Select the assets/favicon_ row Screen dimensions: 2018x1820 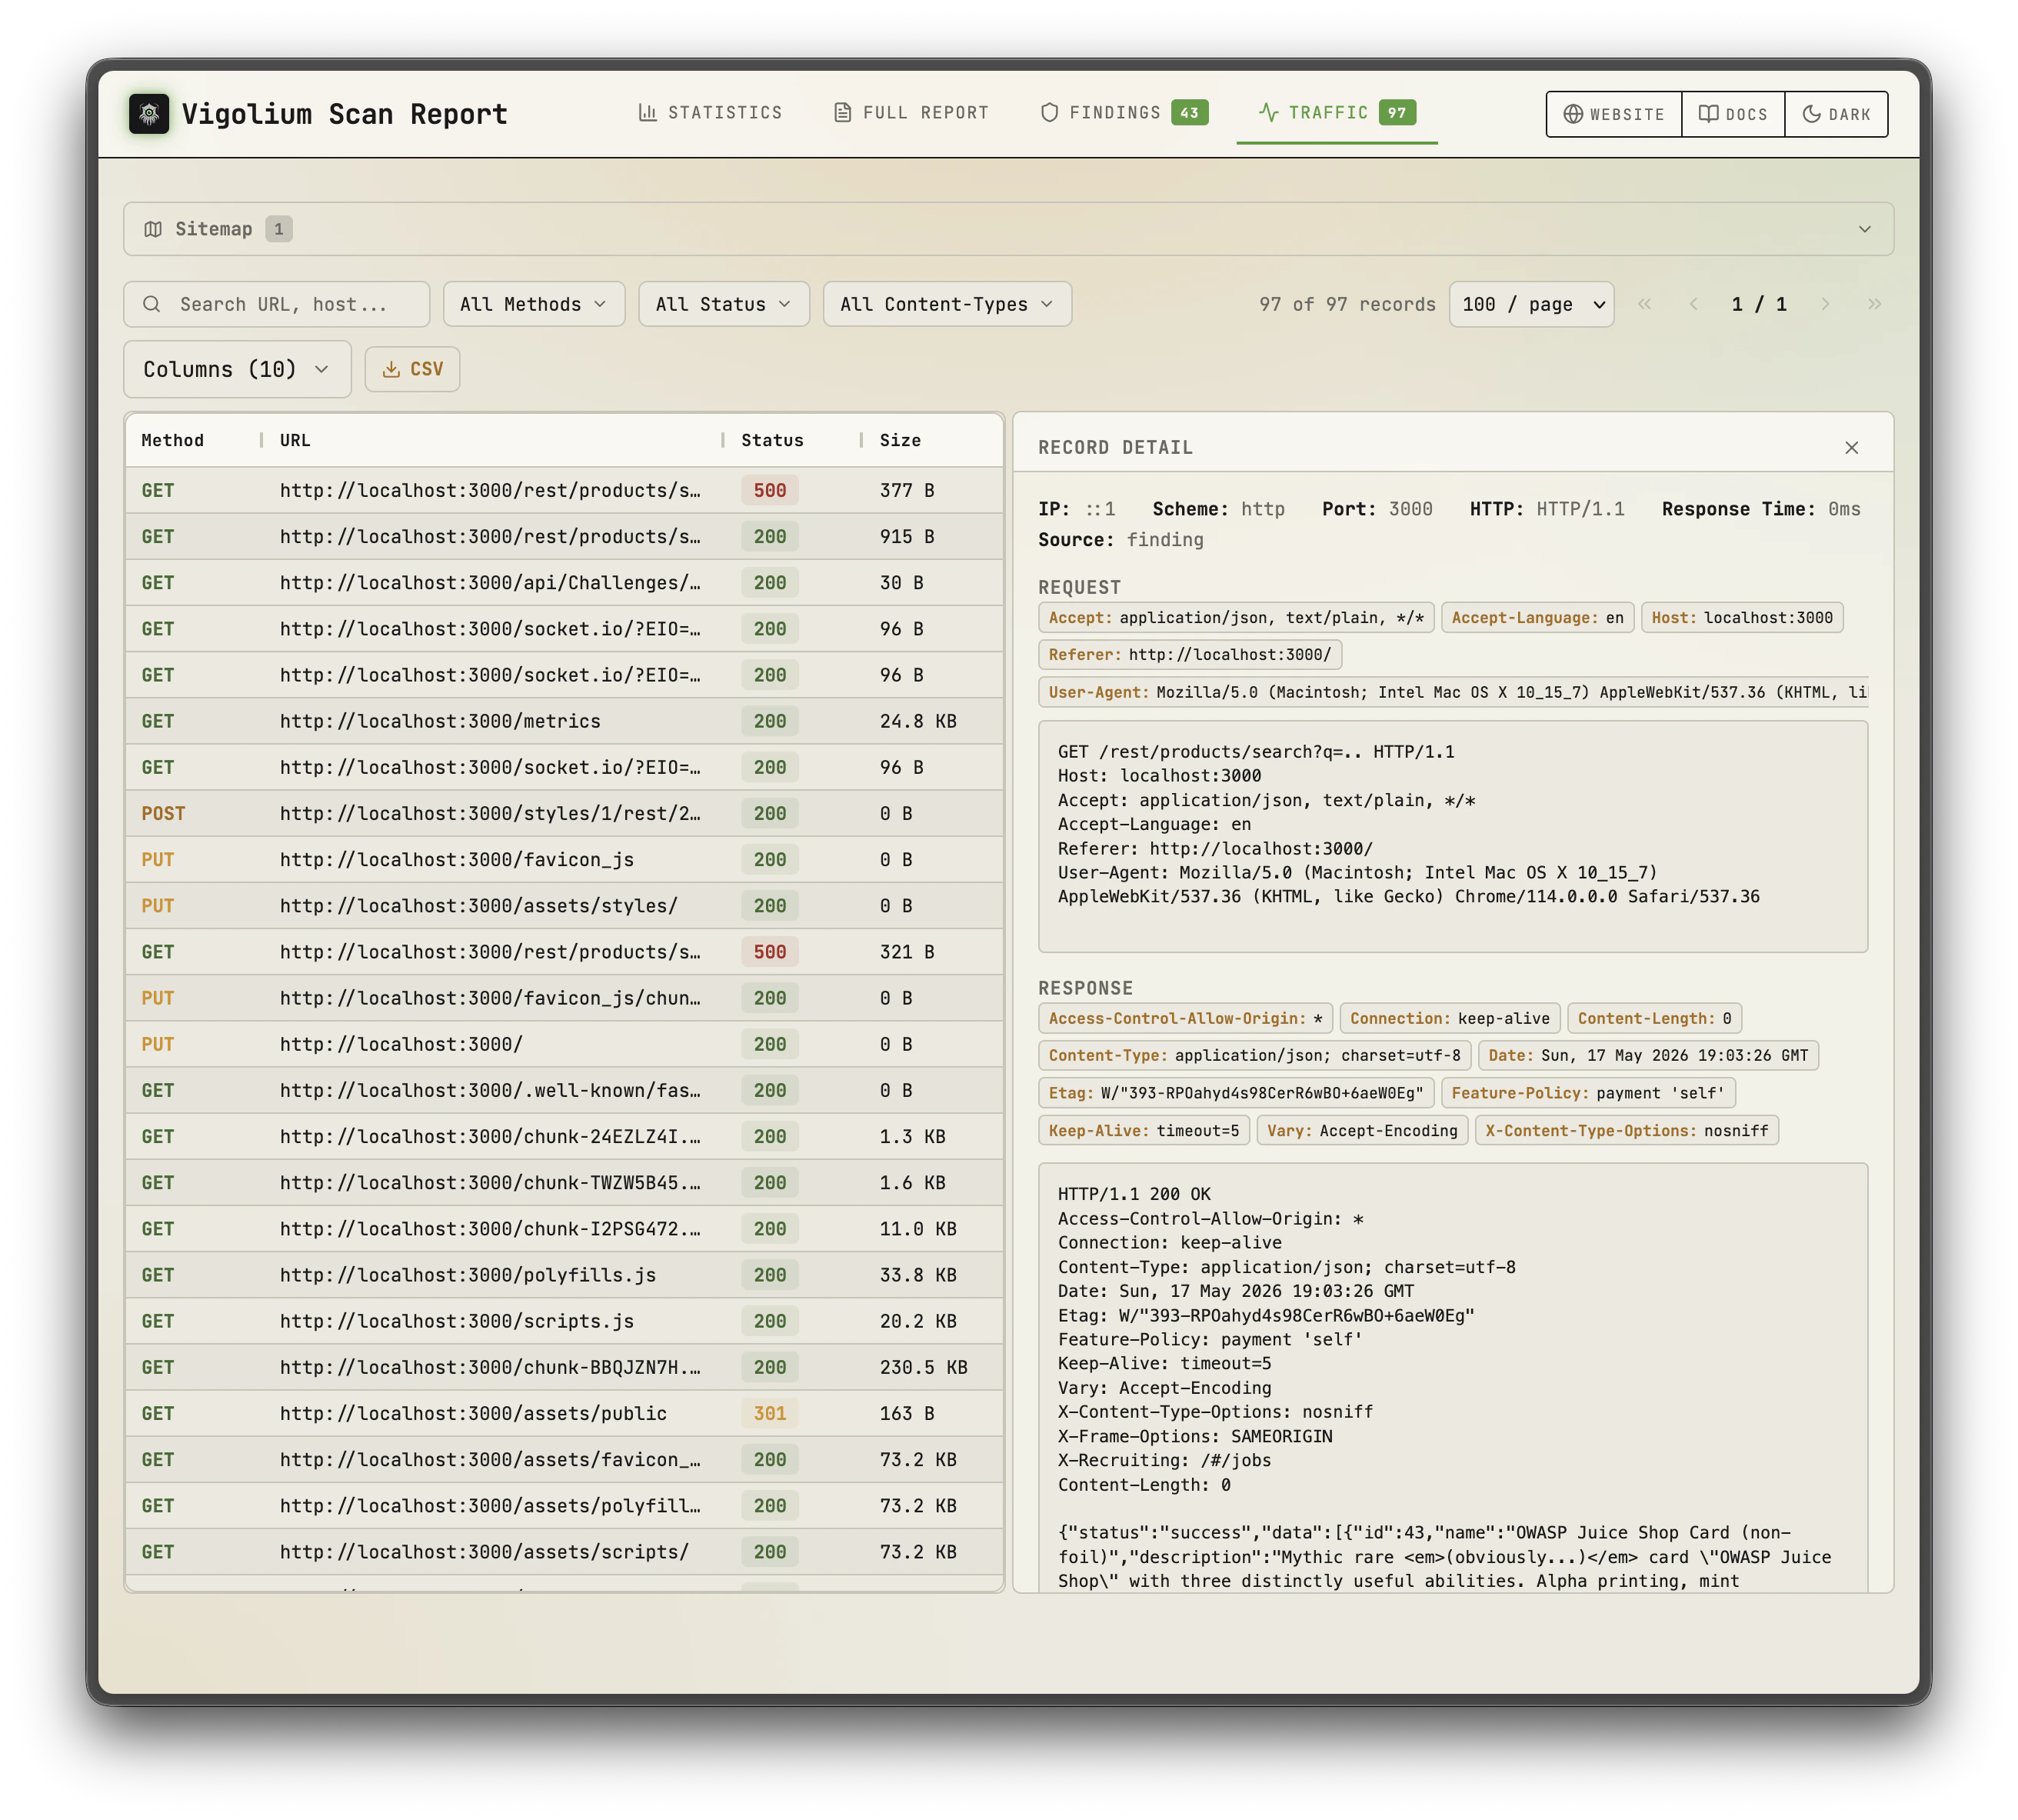[x=564, y=1459]
